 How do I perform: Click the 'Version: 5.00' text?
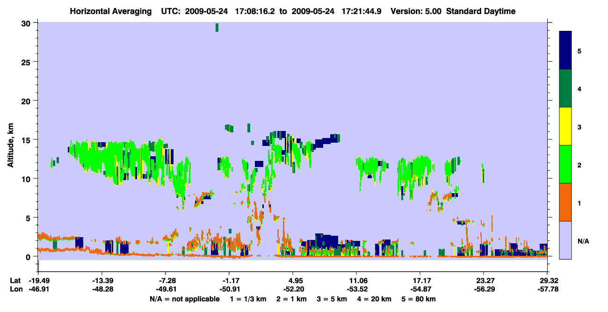point(417,11)
